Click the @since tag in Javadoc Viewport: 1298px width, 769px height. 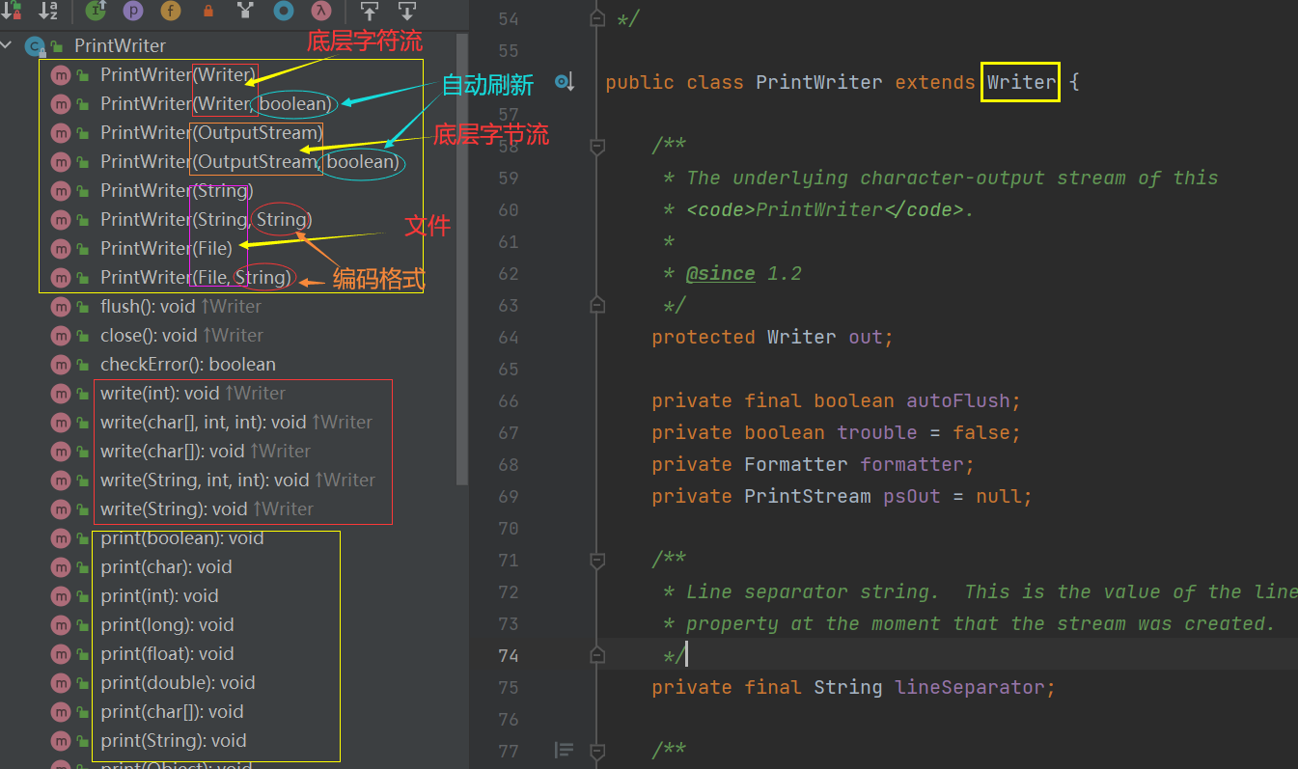point(720,273)
